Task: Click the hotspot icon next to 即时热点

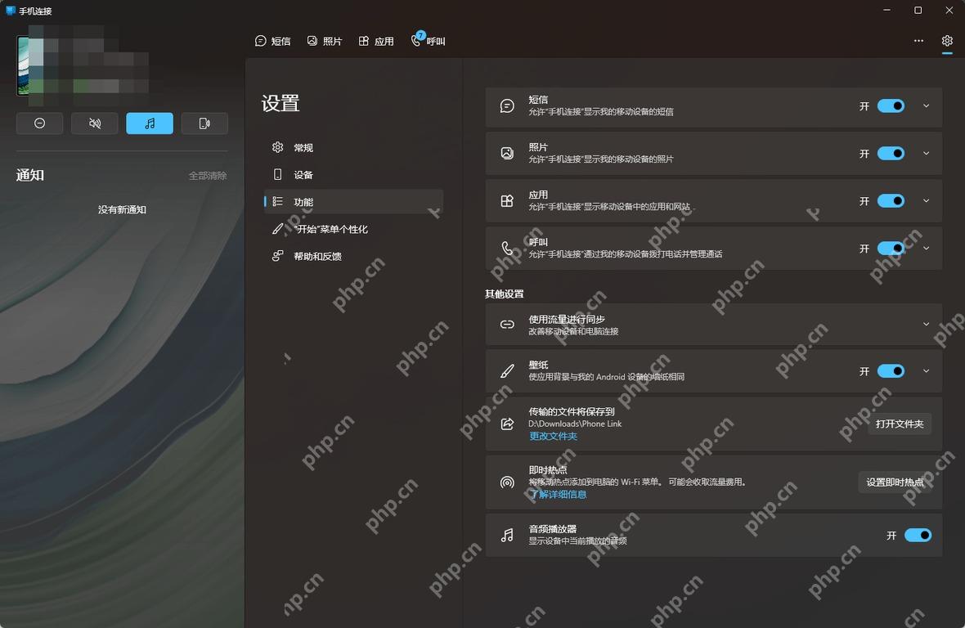Action: tap(507, 482)
